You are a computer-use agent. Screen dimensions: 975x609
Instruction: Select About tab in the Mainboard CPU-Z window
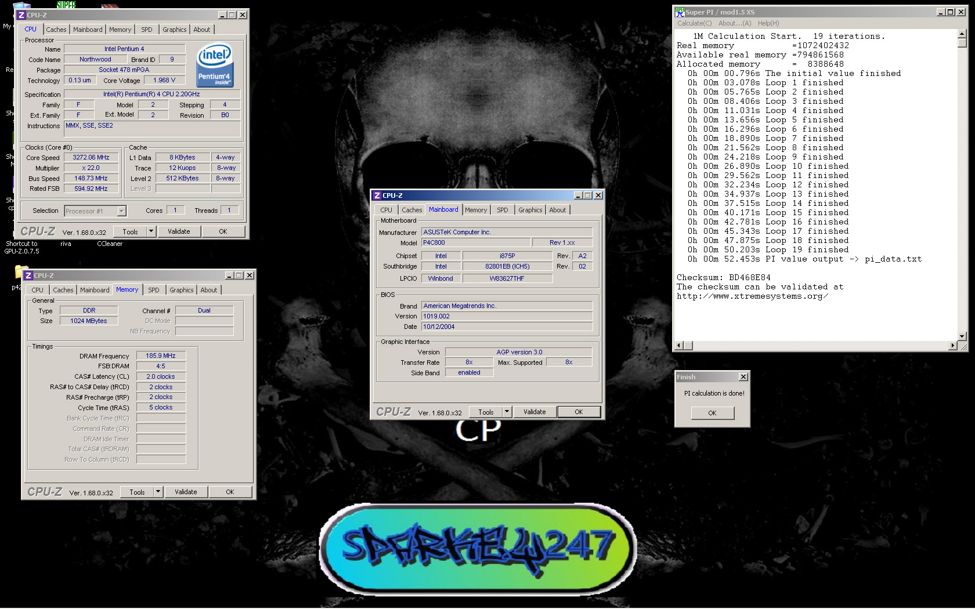point(558,210)
